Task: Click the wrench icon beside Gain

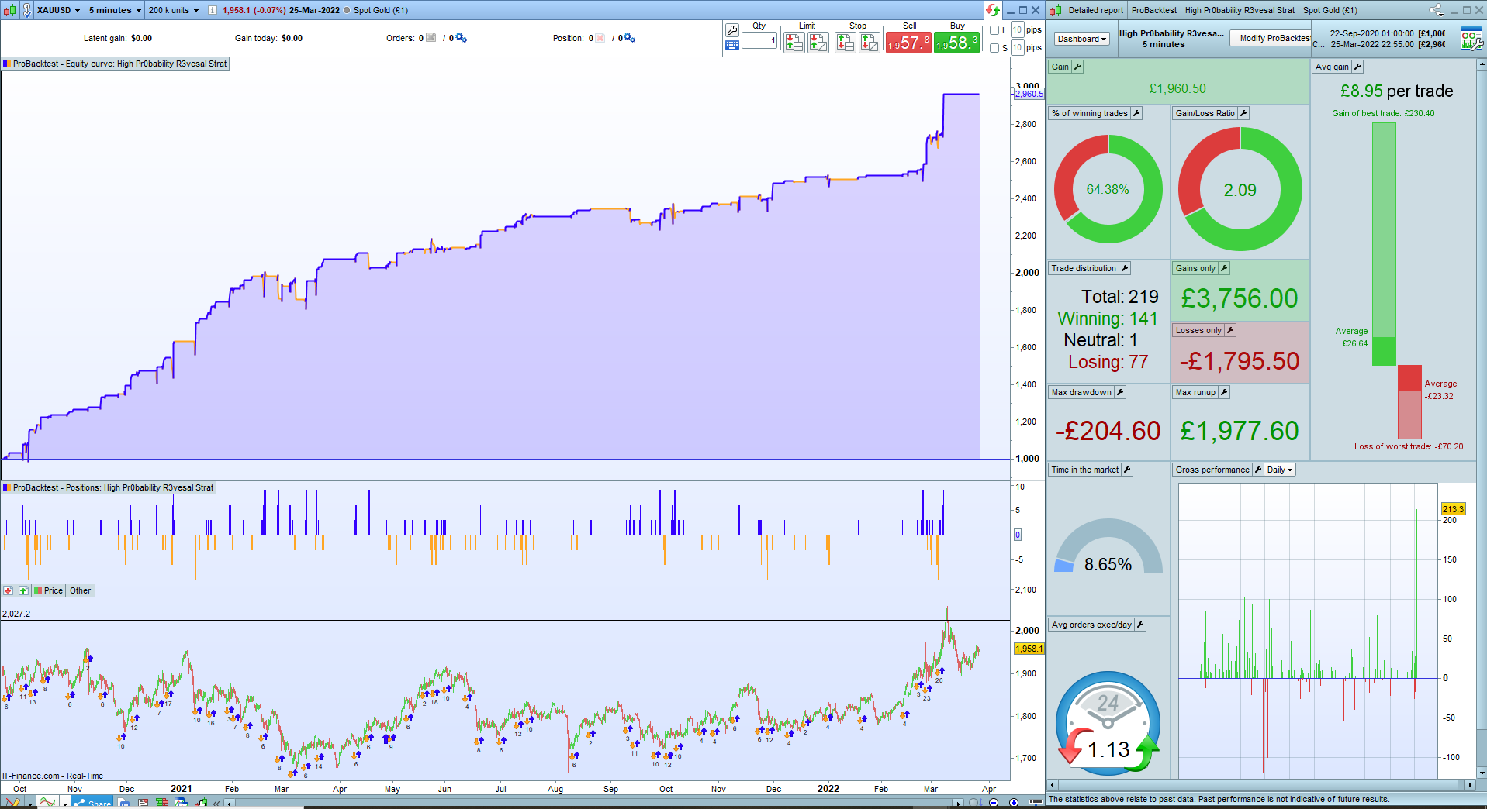Action: (x=1077, y=67)
